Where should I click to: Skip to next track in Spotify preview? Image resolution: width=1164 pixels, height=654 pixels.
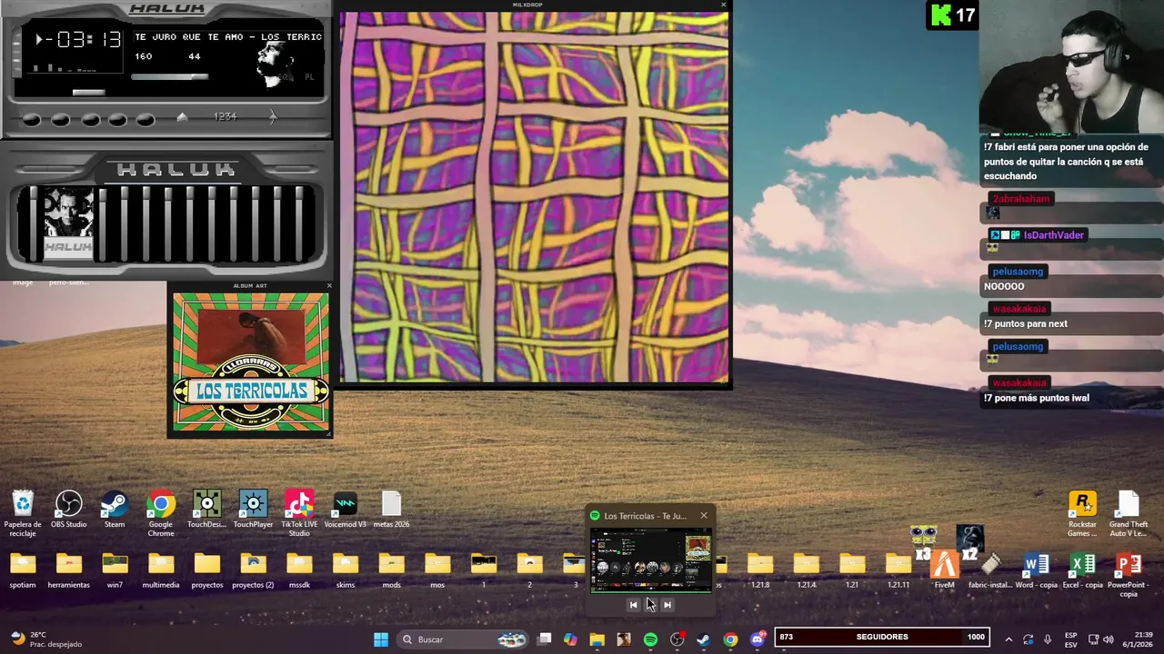(667, 605)
